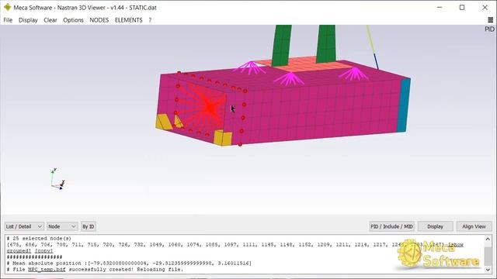Open the question mark help menu
Screen dimensions: 497x279
coord(150,20)
